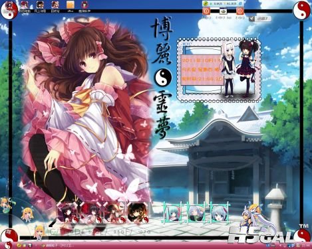
Task: Click the blue icon ending the network speed widget
Action: (x=240, y=3)
